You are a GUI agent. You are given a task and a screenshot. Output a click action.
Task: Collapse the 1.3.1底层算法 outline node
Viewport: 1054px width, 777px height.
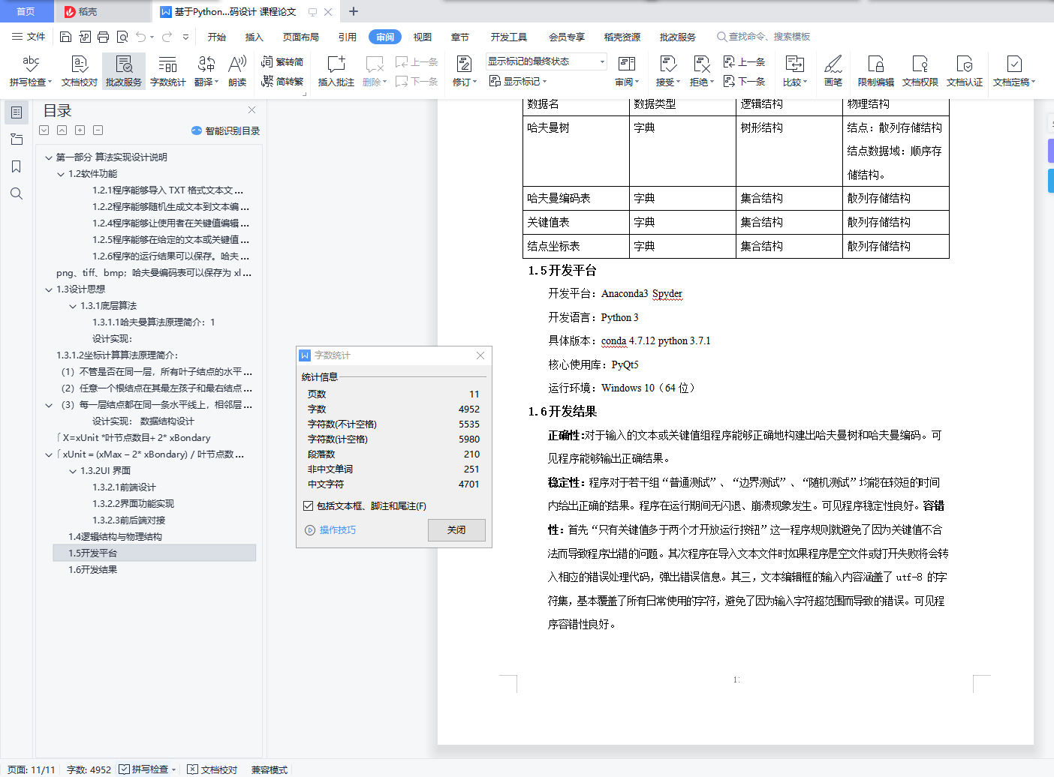(x=73, y=306)
